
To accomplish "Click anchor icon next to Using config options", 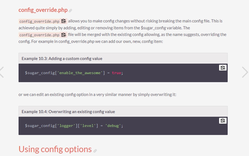I will 95,151.
